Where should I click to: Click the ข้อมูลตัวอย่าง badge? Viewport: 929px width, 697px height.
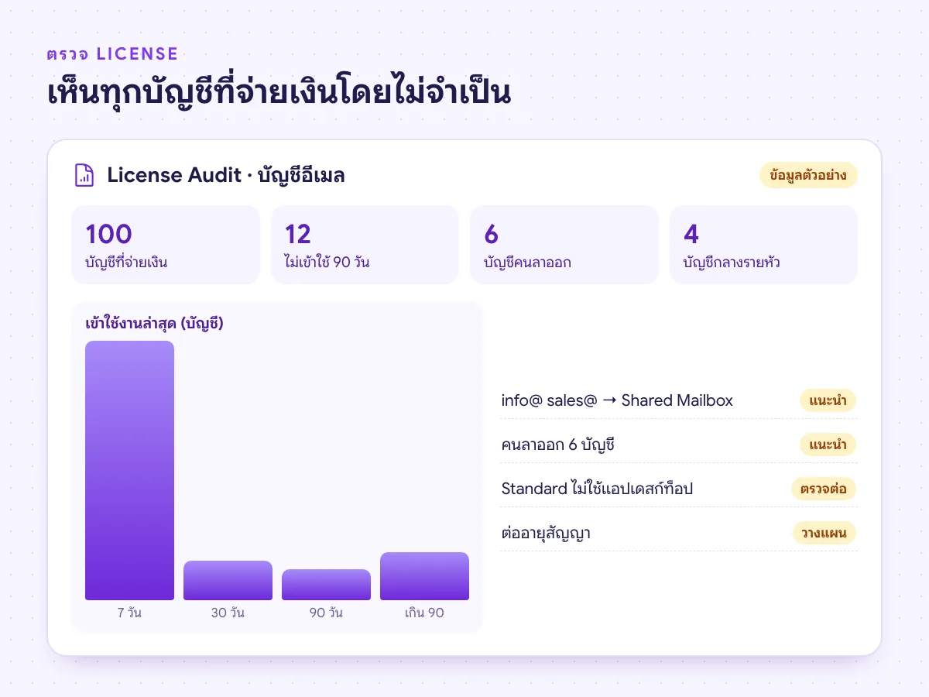(x=808, y=175)
